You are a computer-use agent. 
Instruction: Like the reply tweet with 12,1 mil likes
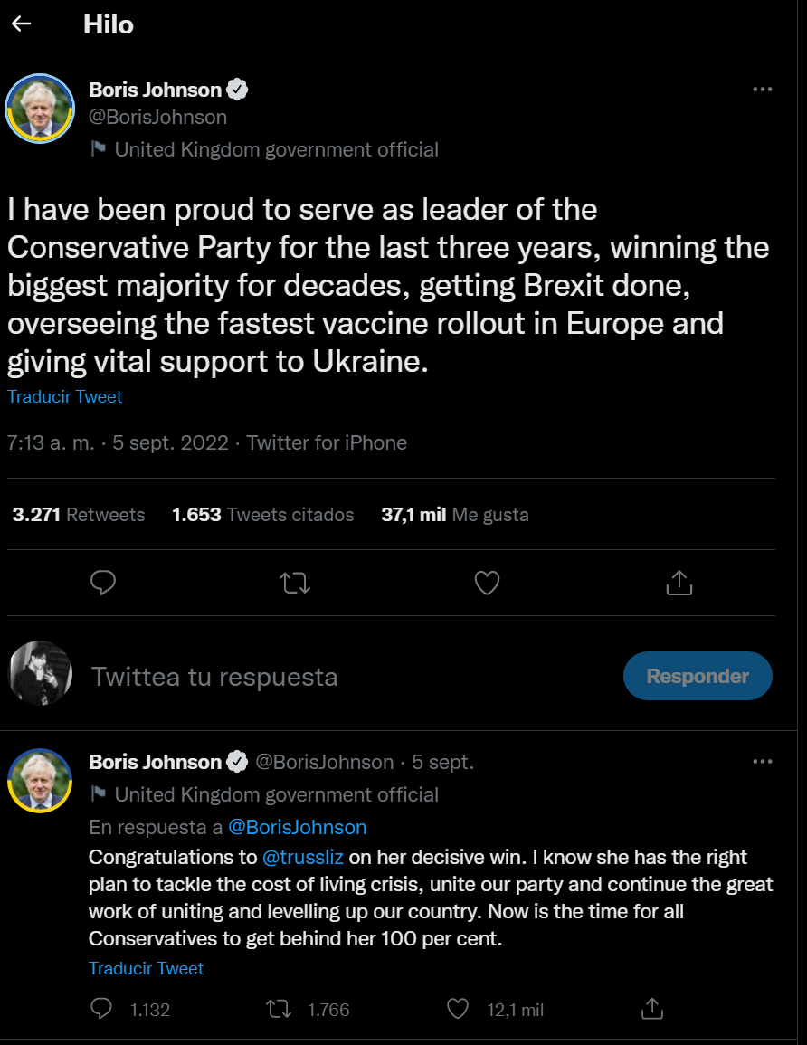pos(459,1009)
